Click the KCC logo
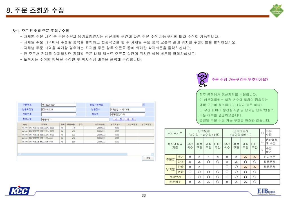The width and height of the screenshot is (288, 199). tap(19, 191)
